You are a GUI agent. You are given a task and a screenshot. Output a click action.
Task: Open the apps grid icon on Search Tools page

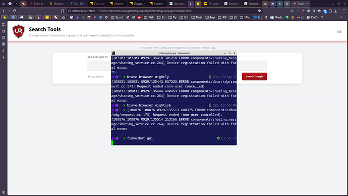(339, 31)
